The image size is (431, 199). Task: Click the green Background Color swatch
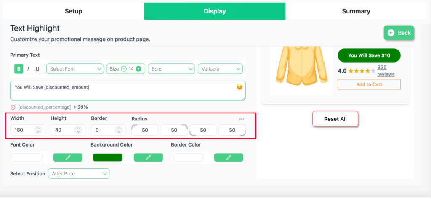point(108,157)
